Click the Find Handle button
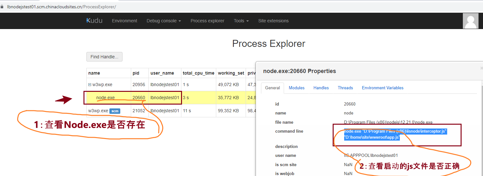This screenshot has width=483, height=176. point(104,57)
